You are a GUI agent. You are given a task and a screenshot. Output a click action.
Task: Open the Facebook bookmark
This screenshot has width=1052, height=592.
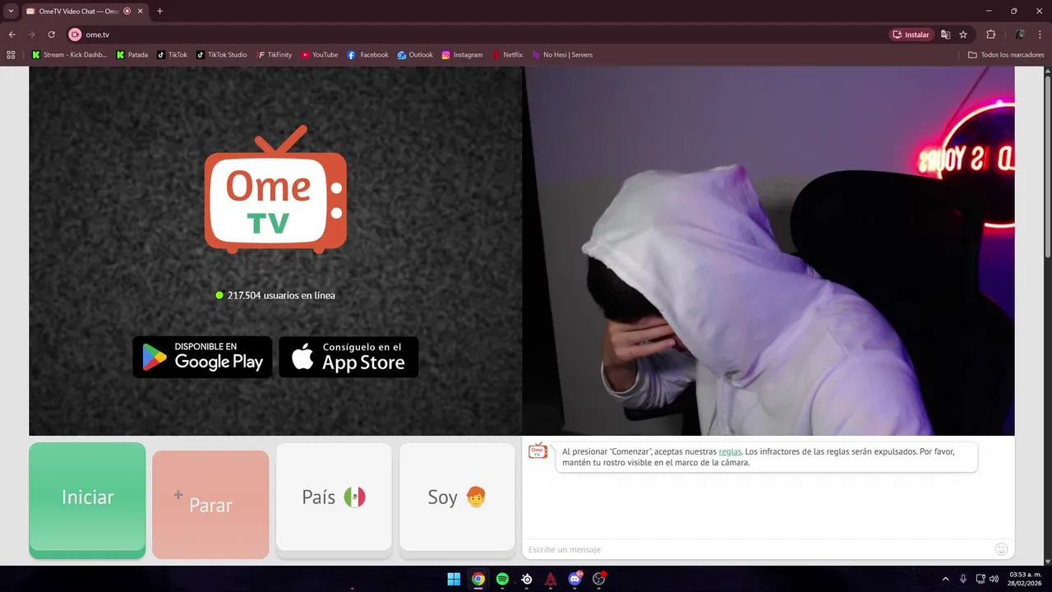pyautogui.click(x=367, y=55)
